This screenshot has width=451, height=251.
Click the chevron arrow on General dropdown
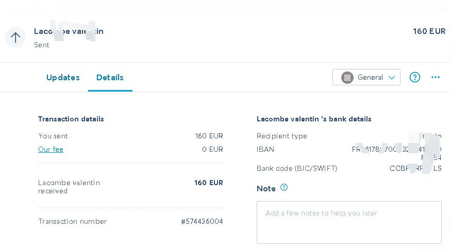coord(391,78)
